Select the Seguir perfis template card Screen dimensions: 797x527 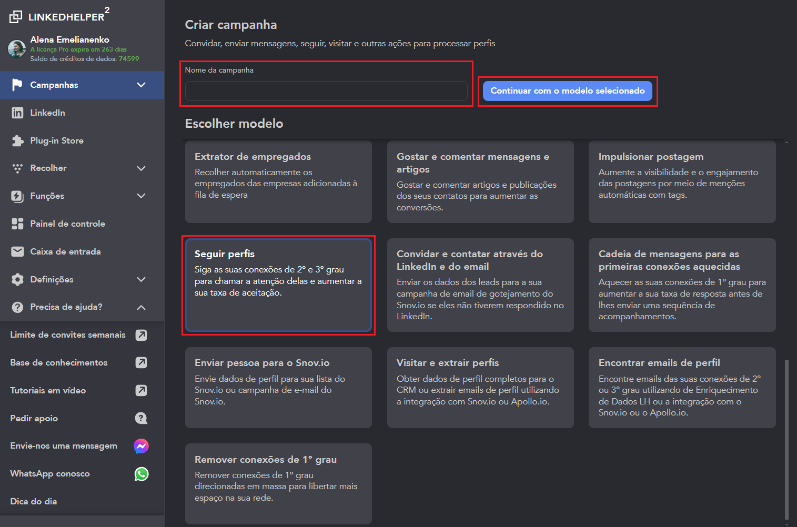278,285
